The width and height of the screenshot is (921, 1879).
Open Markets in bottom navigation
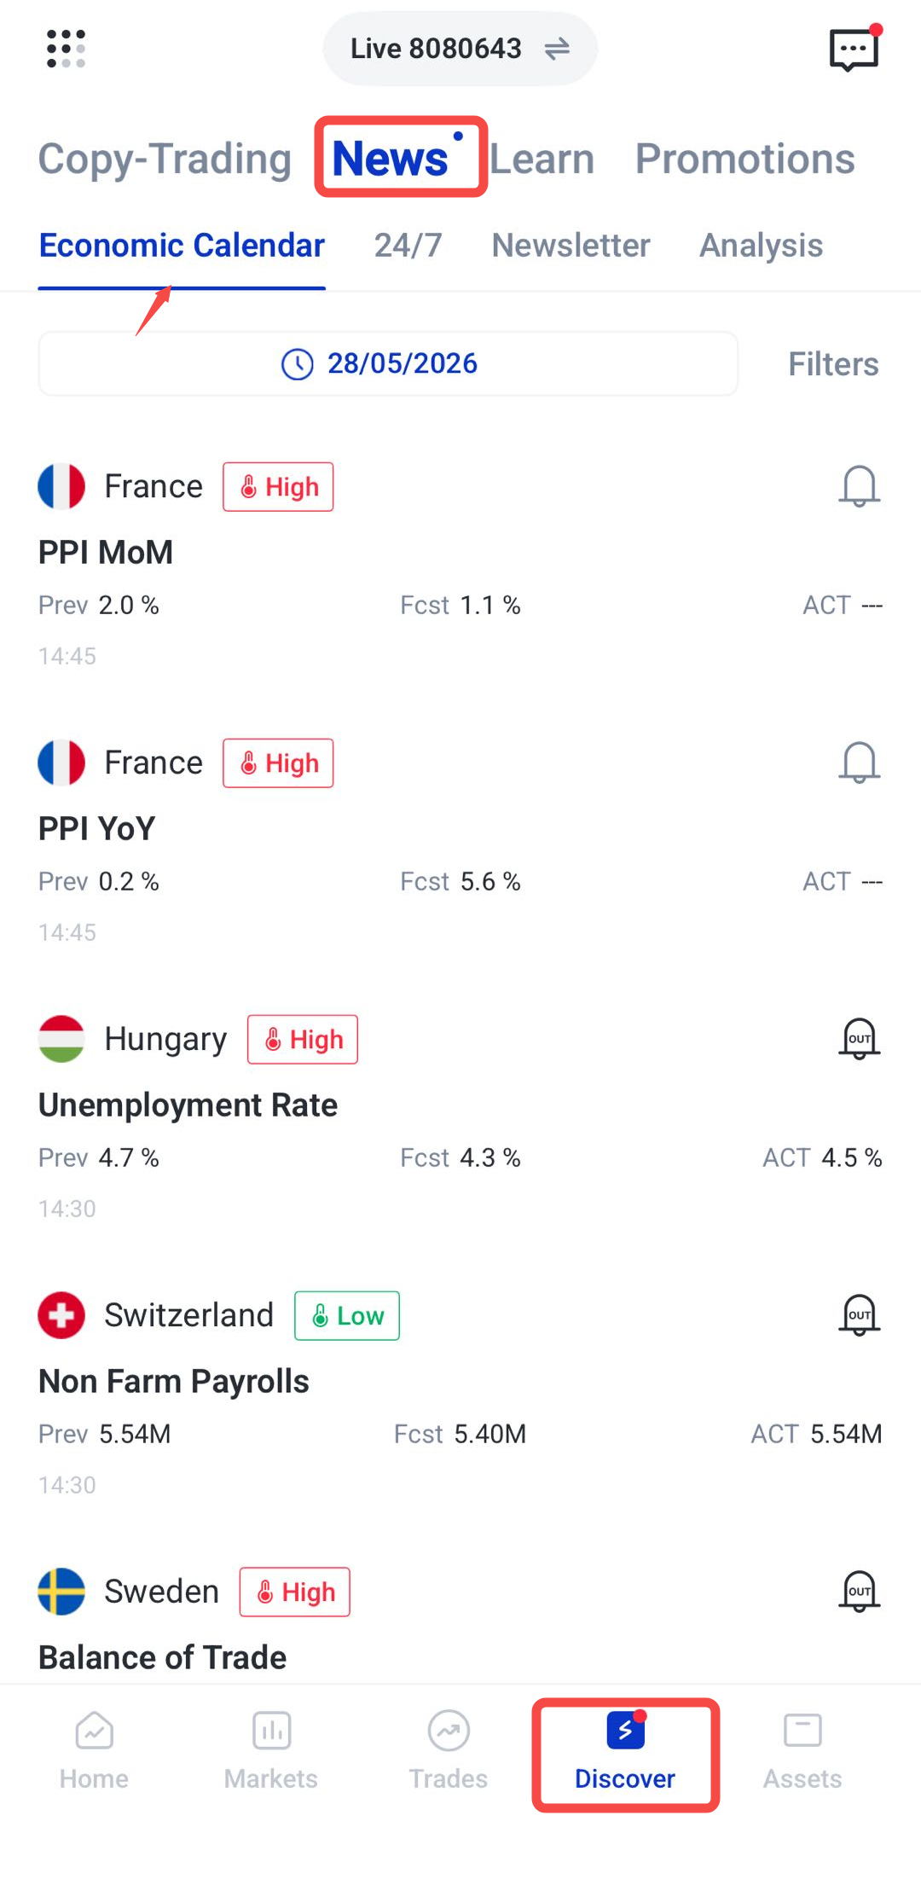coord(271,1751)
